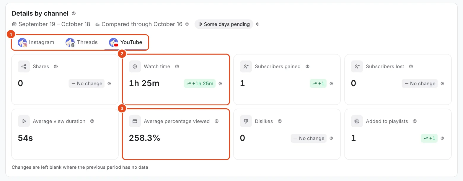Screen dimensions: 463x181
Task: Open help icon beside Watch time label
Action: click(x=177, y=67)
